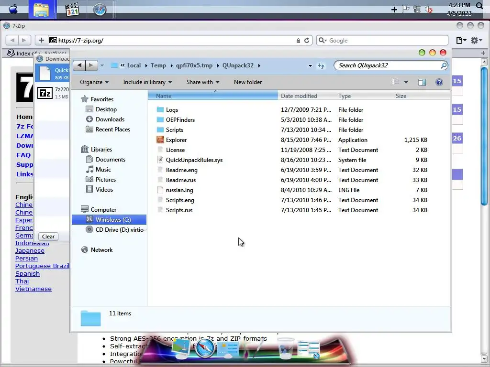Open the Portuguese Brazil link
This screenshot has width=490, height=367.
(x=42, y=266)
